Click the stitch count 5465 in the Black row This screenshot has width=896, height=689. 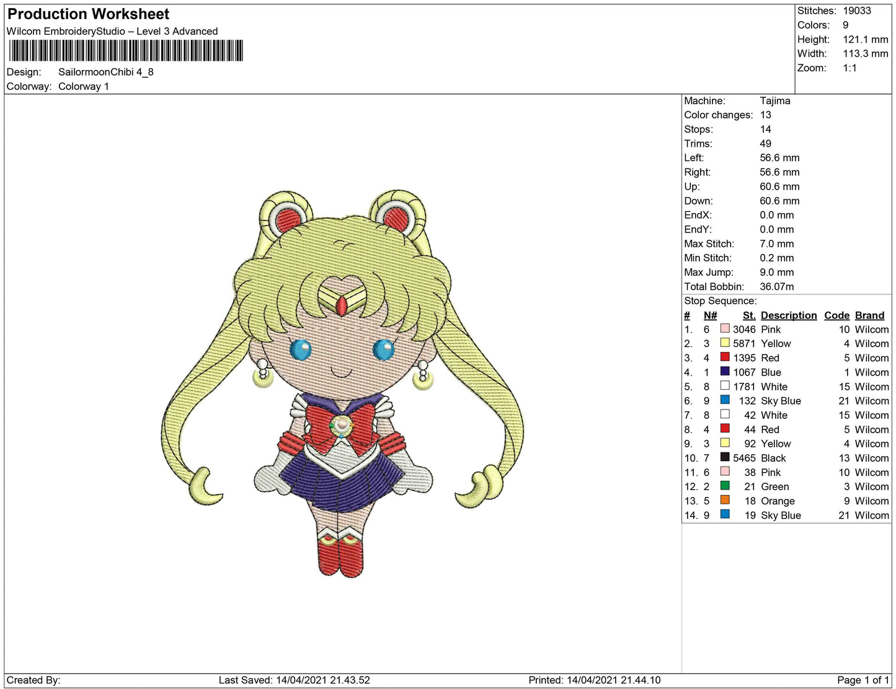[744, 458]
